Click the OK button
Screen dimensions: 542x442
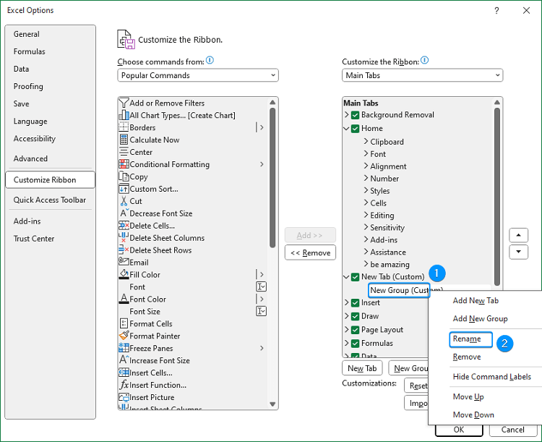pos(459,430)
